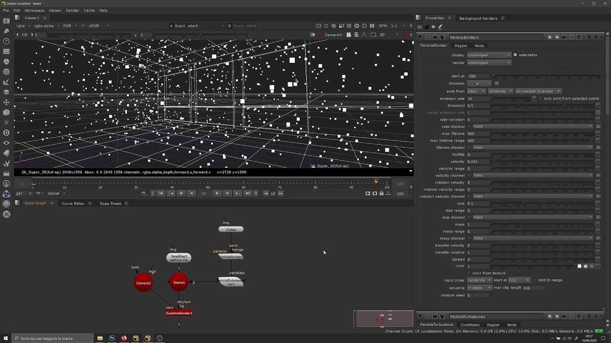Click the start at slider

(547, 76)
